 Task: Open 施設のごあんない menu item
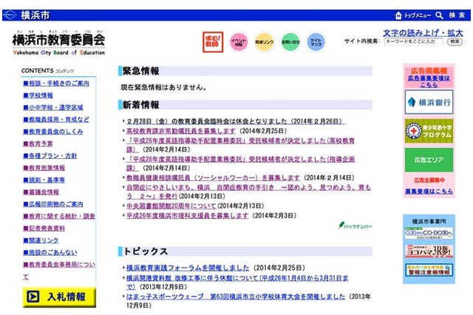tap(50, 252)
